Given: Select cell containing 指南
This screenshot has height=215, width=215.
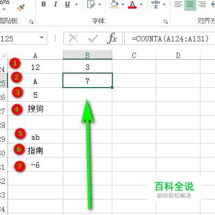Looking at the screenshot, I should [35, 150].
